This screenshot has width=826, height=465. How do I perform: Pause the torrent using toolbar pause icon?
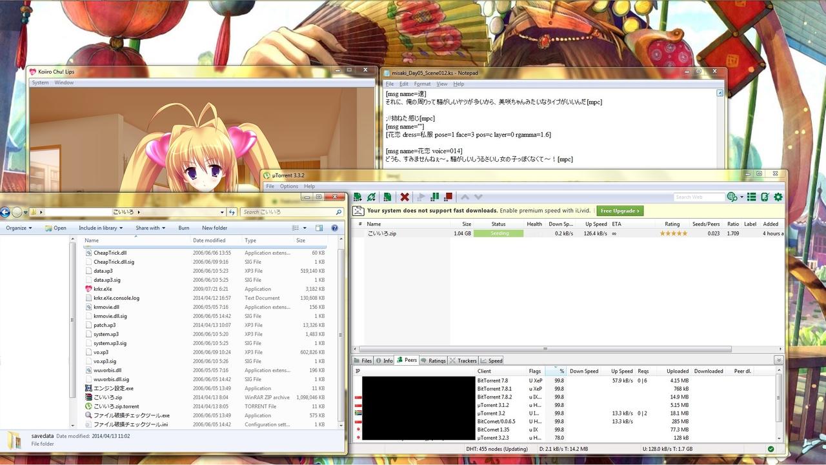click(435, 197)
